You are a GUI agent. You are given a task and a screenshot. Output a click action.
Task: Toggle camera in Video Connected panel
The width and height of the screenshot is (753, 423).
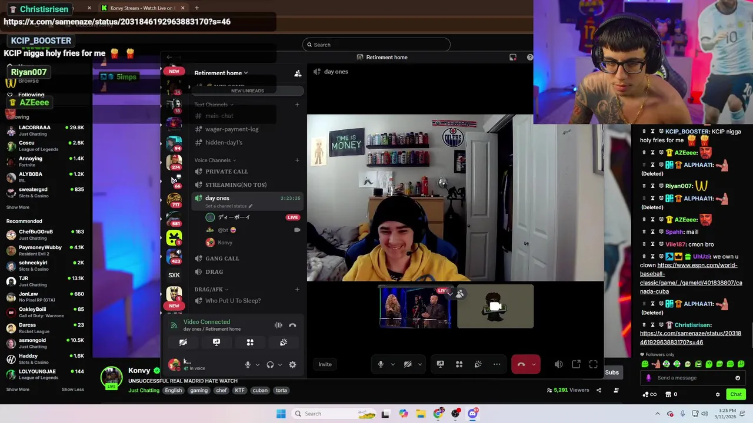click(183, 342)
